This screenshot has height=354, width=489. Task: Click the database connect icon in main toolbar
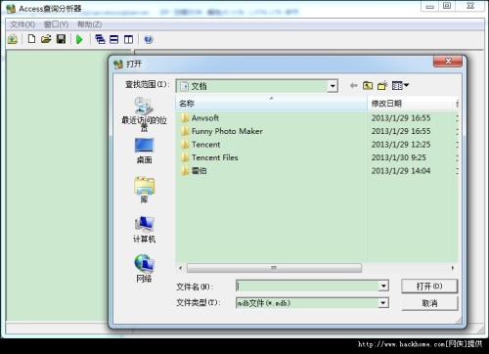click(13, 39)
